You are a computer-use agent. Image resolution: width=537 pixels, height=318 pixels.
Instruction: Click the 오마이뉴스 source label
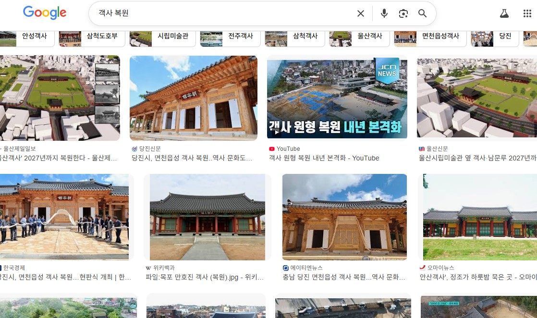(441, 268)
